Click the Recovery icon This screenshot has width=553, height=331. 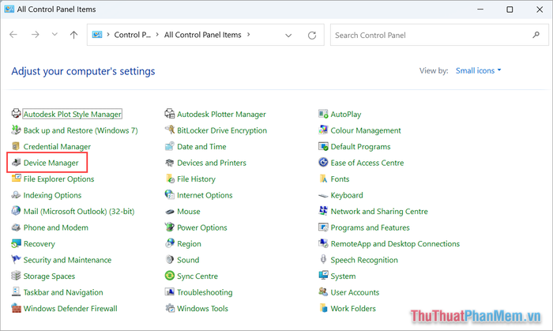[17, 243]
